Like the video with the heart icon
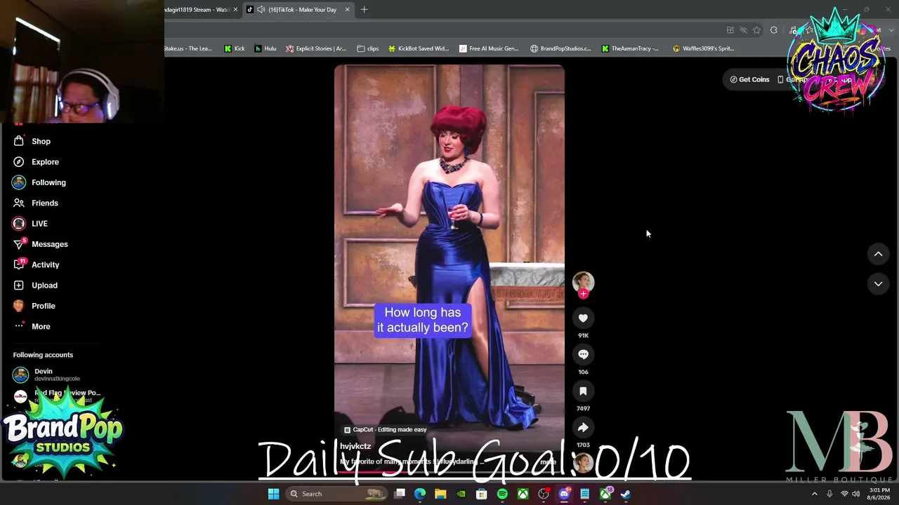899x505 pixels. (583, 318)
